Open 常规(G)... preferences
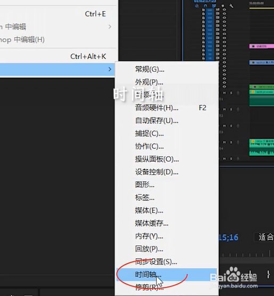The height and width of the screenshot is (296, 274). point(167,70)
